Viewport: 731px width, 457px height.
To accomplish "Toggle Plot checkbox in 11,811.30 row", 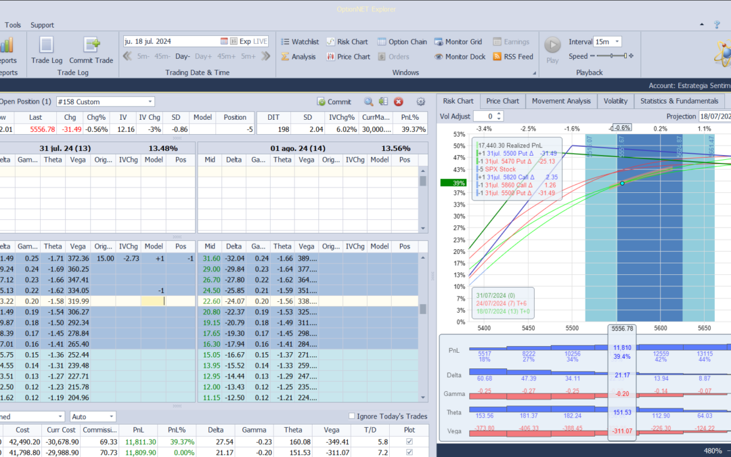I will pyautogui.click(x=409, y=441).
